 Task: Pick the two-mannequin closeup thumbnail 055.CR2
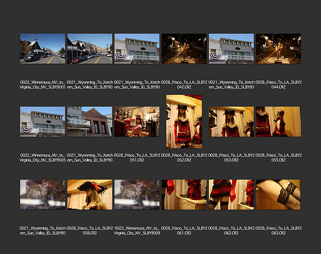pyautogui.click(x=278, y=122)
